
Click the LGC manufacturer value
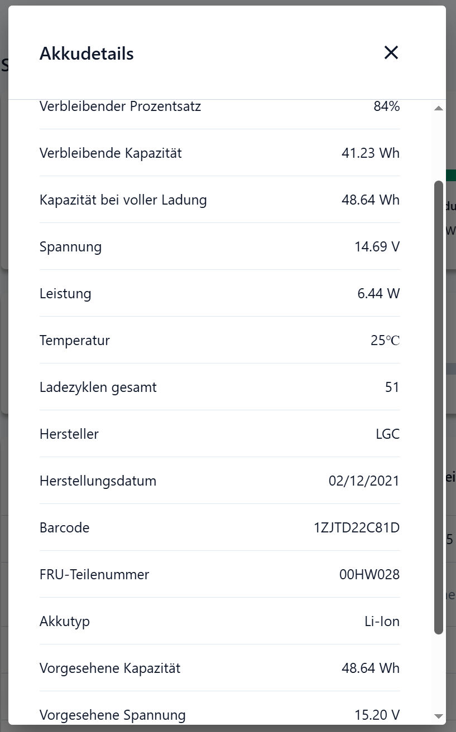tap(388, 434)
